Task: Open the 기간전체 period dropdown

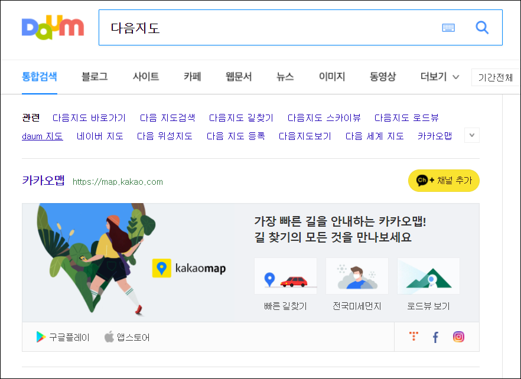Action: (x=496, y=77)
